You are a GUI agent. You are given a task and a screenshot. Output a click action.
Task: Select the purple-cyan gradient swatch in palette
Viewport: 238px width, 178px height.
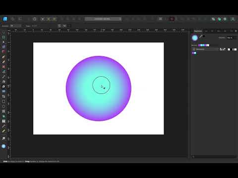194,53
